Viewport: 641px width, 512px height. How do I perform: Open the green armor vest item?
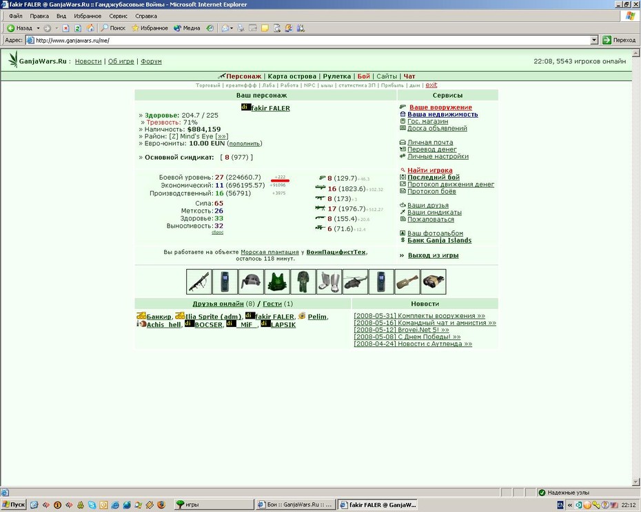[x=277, y=281]
